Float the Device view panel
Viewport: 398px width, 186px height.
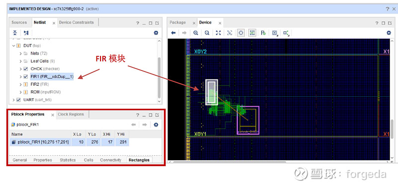click(390, 23)
